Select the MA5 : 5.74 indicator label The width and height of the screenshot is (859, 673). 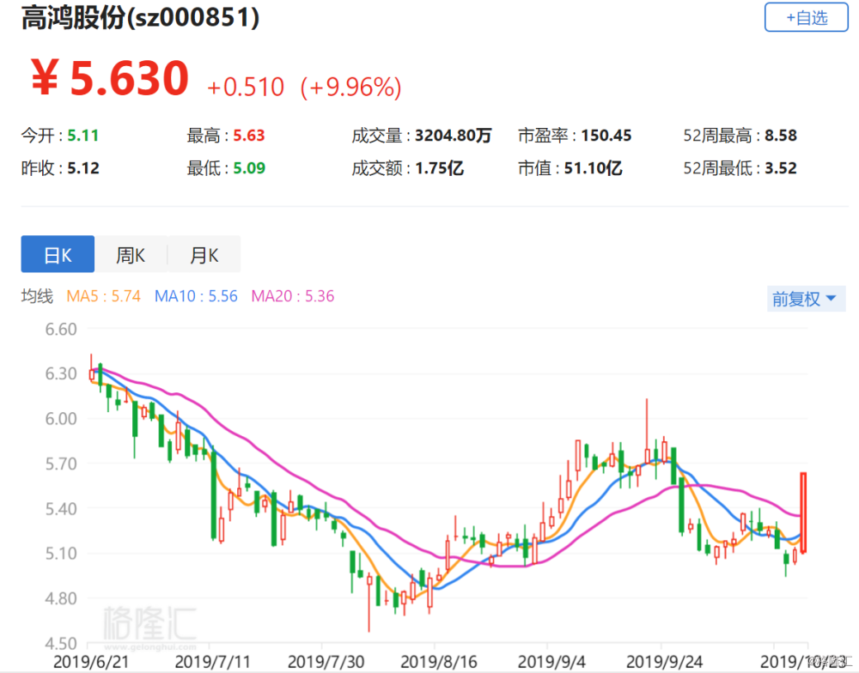pos(104,296)
